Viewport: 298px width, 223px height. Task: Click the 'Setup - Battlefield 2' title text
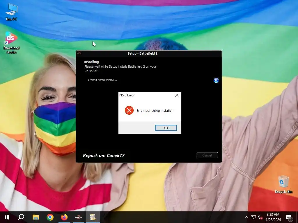pos(143,53)
